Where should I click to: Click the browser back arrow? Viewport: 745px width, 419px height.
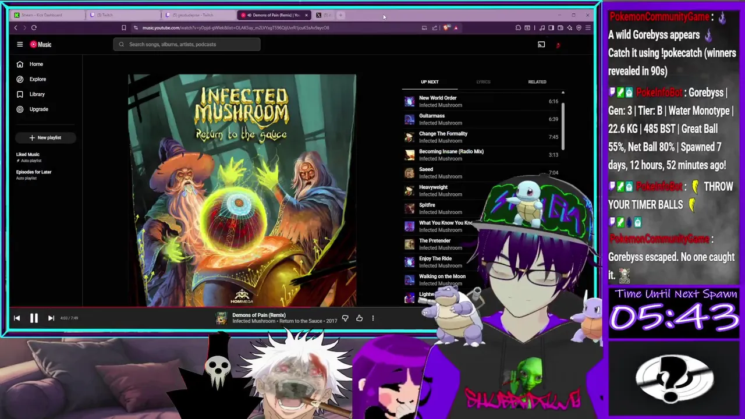tap(16, 27)
